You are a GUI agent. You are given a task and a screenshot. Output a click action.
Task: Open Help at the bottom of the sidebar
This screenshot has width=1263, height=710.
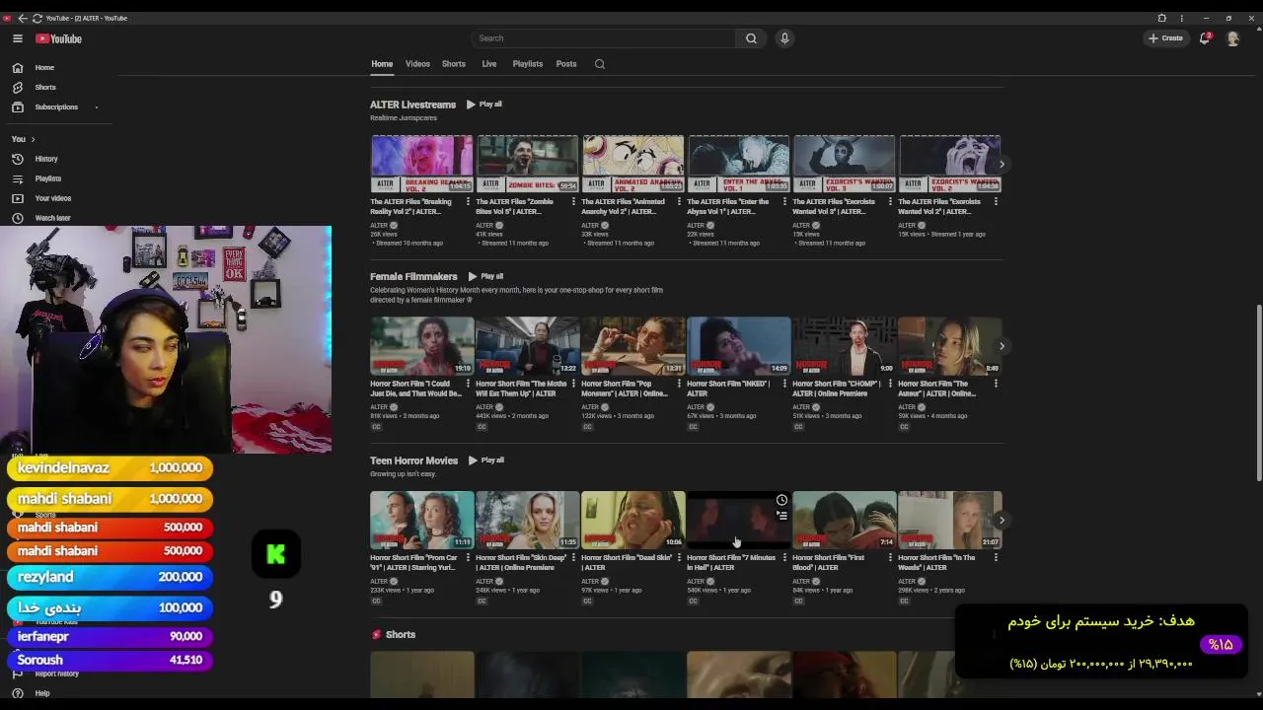click(x=41, y=693)
